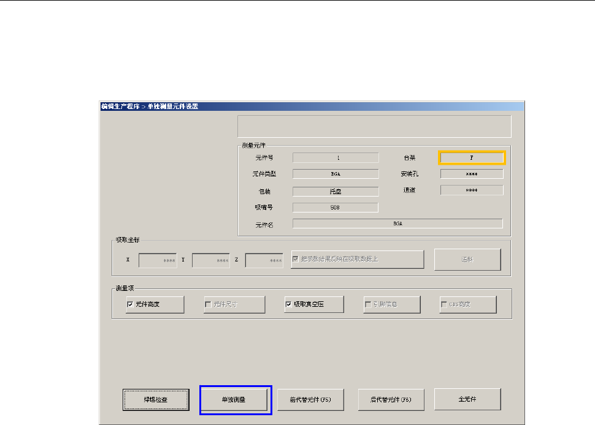Toggle the 元件高度 checkbox

pyautogui.click(x=130, y=304)
